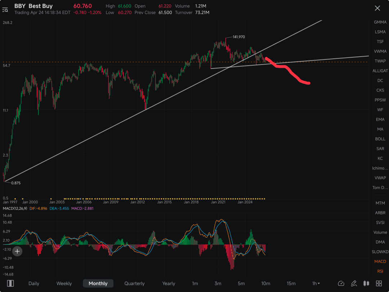Open candlestick chart type icon
389x292 pixels.
[366, 283]
